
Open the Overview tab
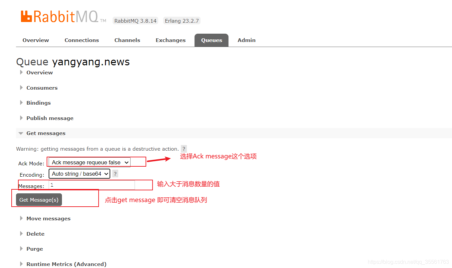36,40
